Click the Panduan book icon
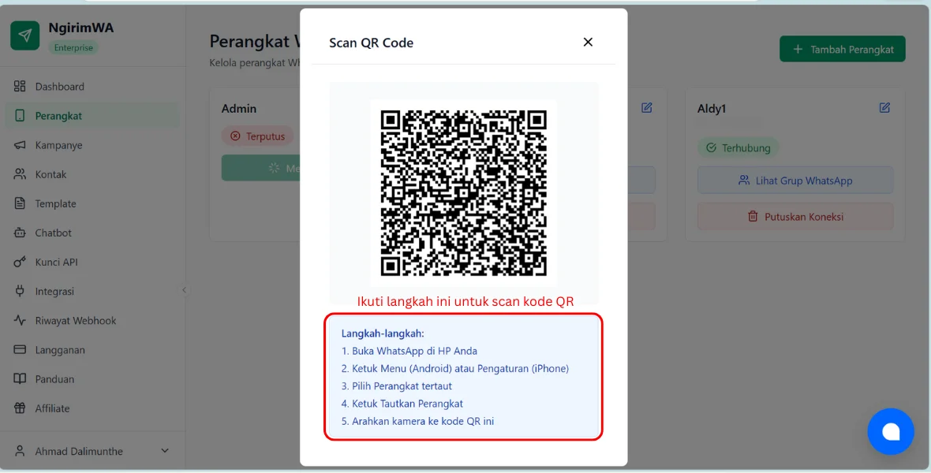Screen dimensions: 931x473 pyautogui.click(x=20, y=378)
